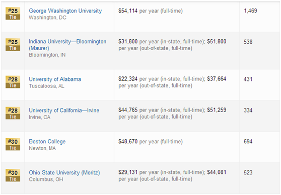Open Indiana University—Bloomington (Maurer) link
Screen dimensions: 281x195
tap(67, 45)
